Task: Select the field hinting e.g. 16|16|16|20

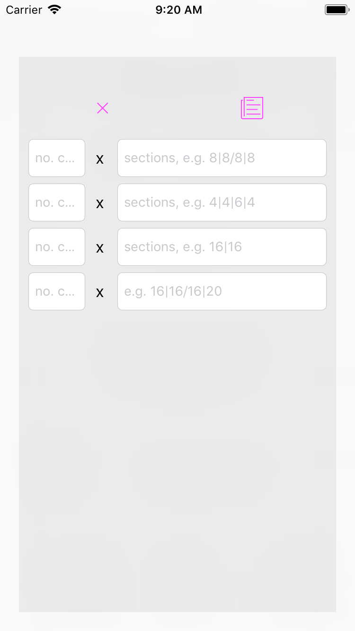Action: click(x=222, y=291)
